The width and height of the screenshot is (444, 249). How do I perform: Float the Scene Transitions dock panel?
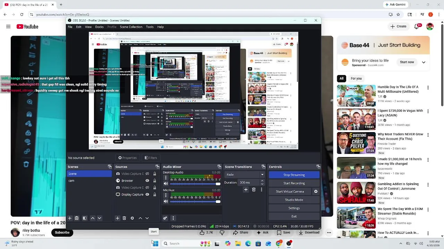point(263,167)
